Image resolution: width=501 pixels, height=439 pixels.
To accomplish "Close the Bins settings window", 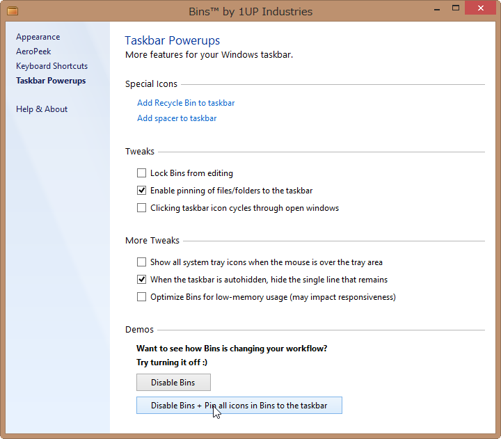I will pos(481,8).
